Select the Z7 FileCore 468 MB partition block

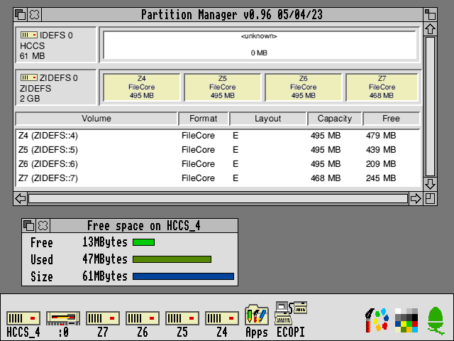(382, 87)
